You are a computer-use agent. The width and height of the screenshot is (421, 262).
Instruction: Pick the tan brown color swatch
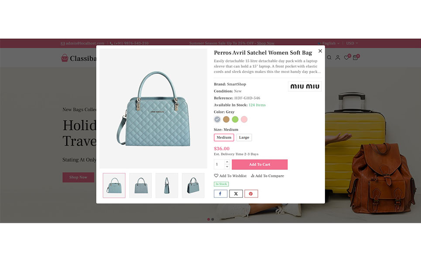pyautogui.click(x=226, y=119)
